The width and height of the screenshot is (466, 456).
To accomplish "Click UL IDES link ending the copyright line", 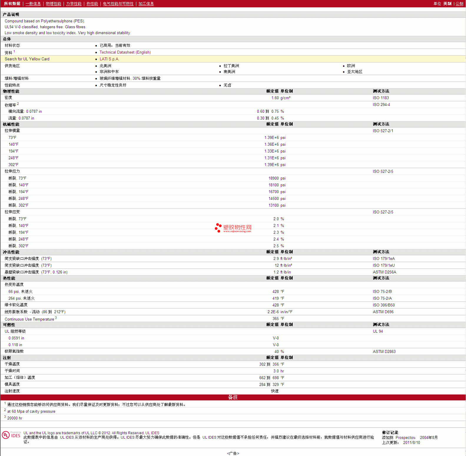I will pyautogui.click(x=152, y=433).
